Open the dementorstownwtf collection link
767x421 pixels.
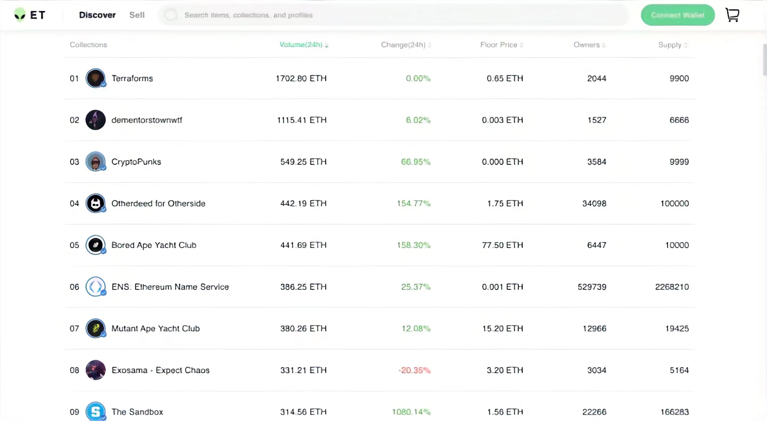[147, 120]
